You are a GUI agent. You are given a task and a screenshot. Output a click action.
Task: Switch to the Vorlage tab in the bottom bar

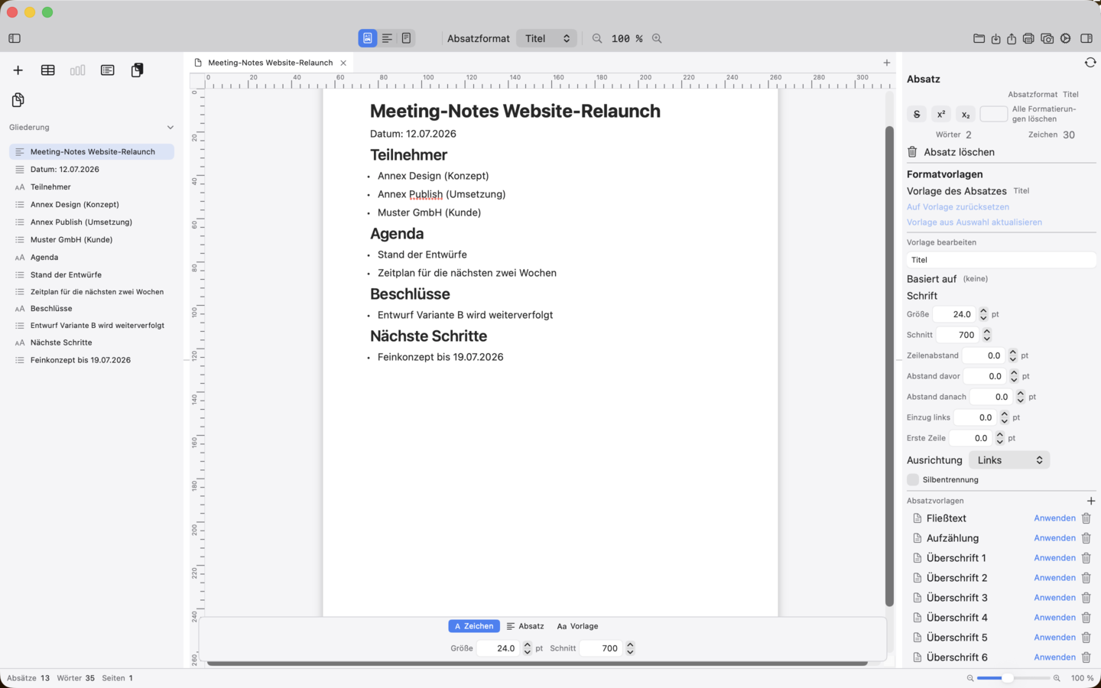(578, 626)
